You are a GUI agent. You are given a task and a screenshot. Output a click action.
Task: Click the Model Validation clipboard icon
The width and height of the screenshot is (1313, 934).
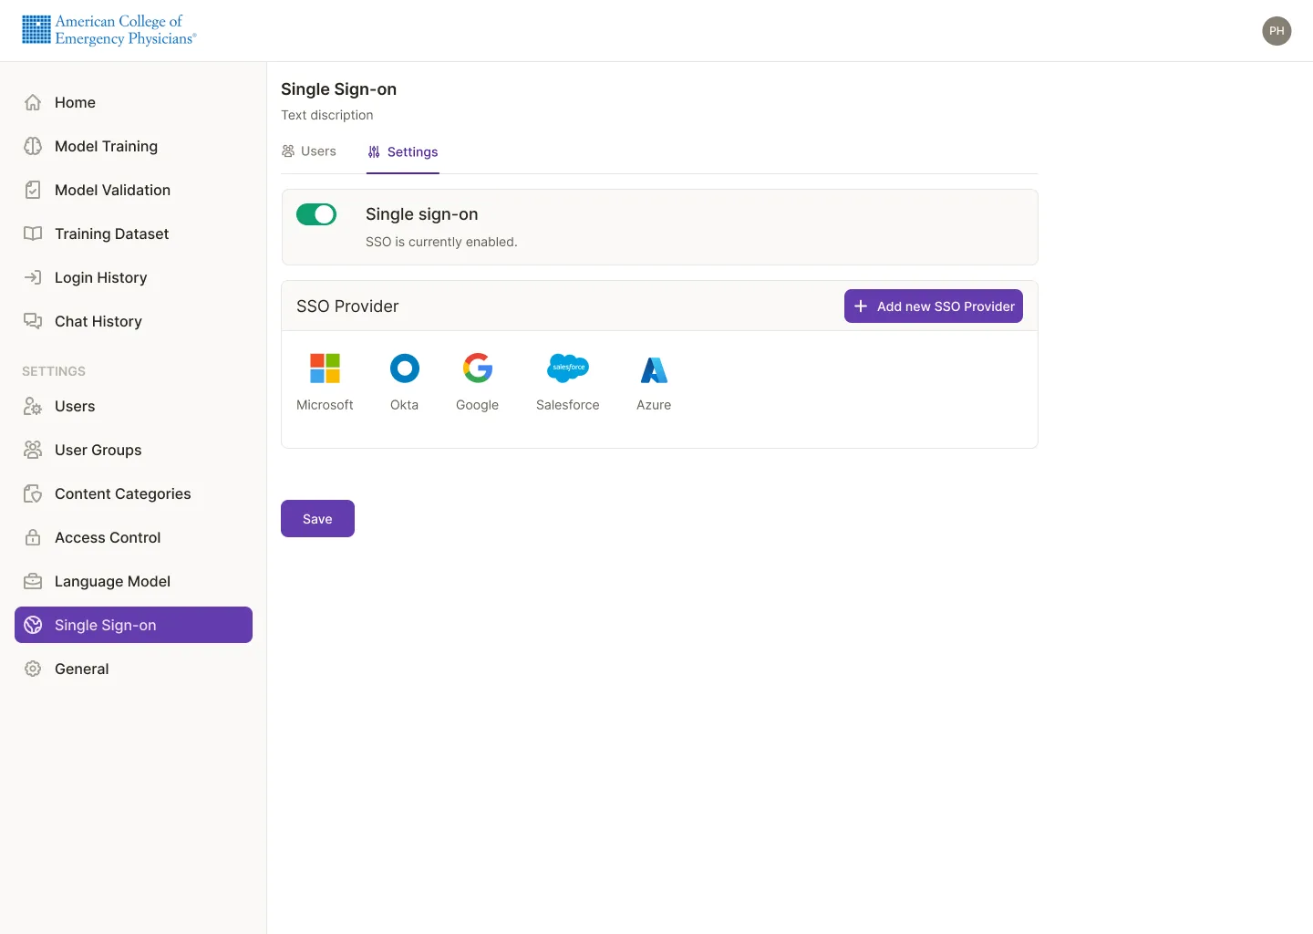click(33, 190)
